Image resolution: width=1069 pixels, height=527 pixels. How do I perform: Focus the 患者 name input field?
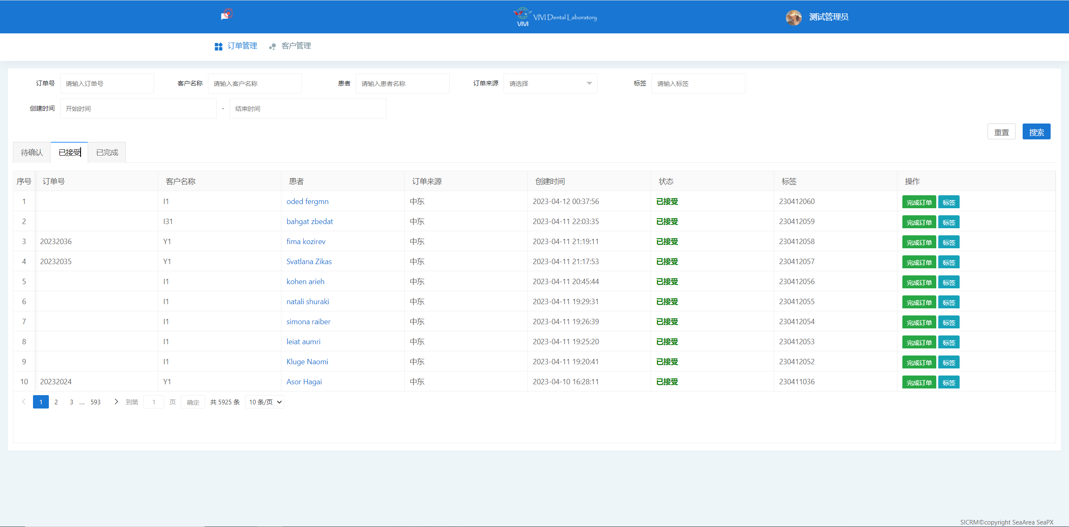403,83
